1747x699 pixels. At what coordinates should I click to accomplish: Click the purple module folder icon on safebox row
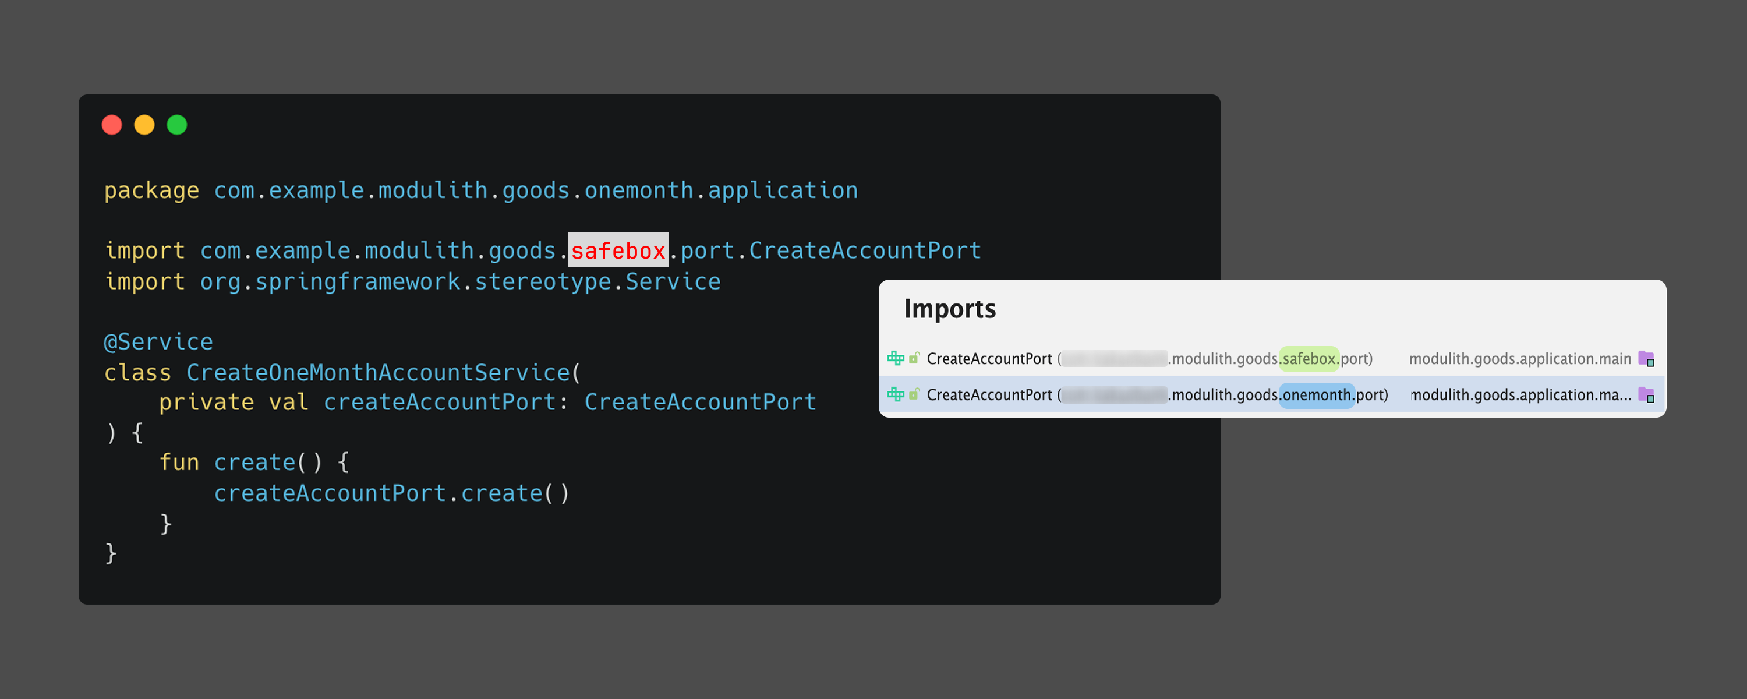pos(1646,358)
